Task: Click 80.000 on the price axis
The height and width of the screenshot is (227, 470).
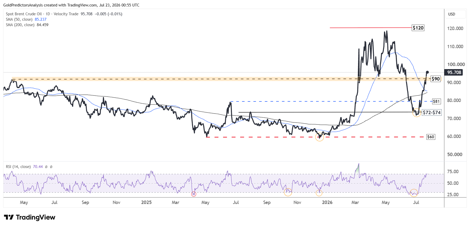Action: (454, 100)
